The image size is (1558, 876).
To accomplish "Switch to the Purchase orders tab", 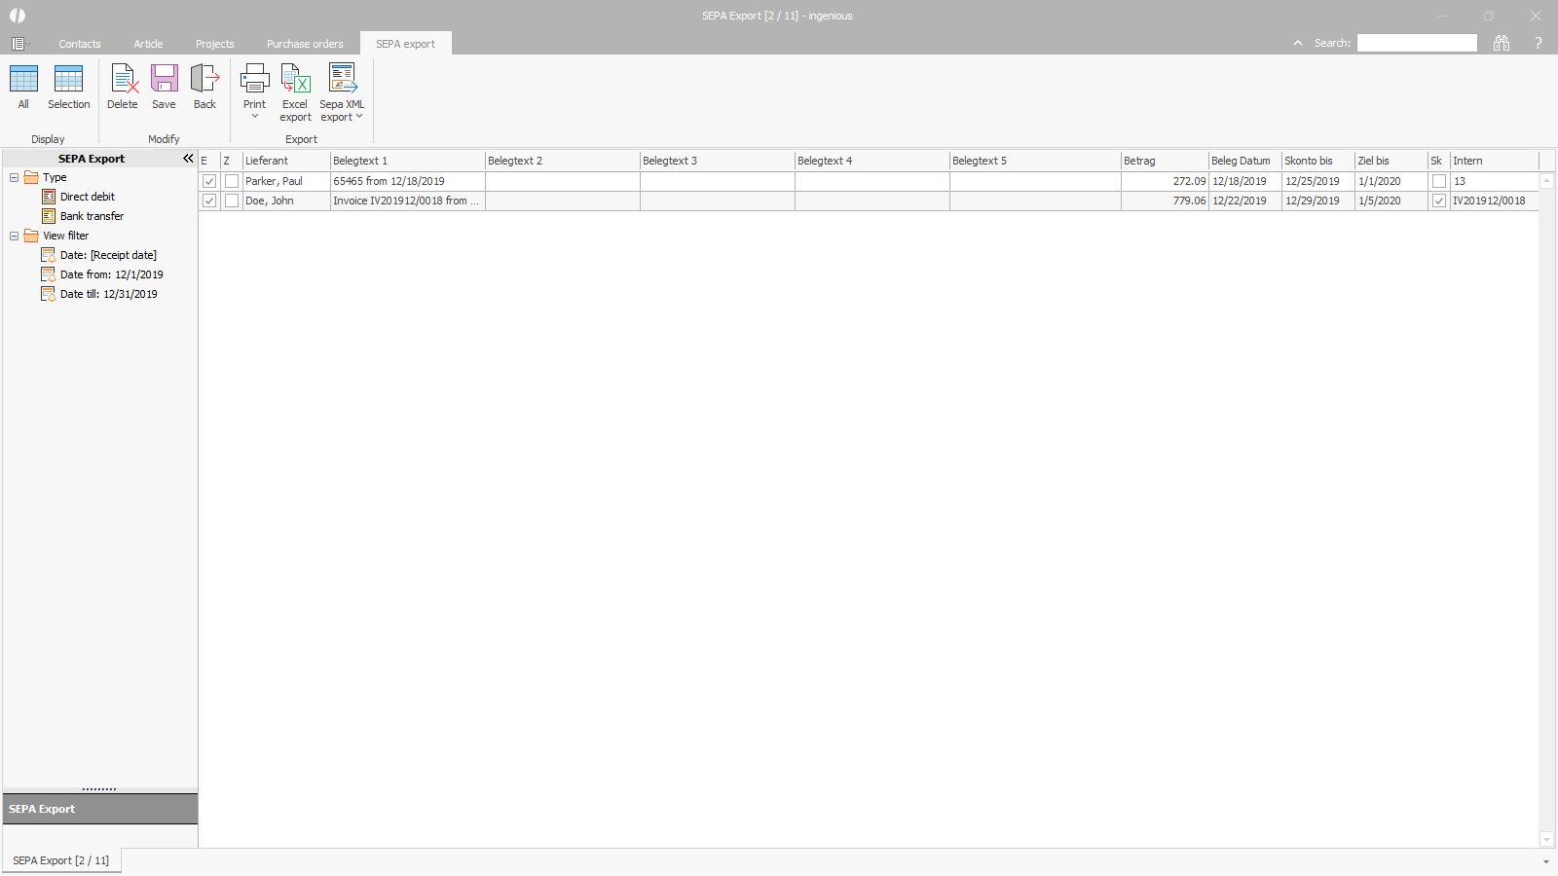I will click(x=305, y=44).
